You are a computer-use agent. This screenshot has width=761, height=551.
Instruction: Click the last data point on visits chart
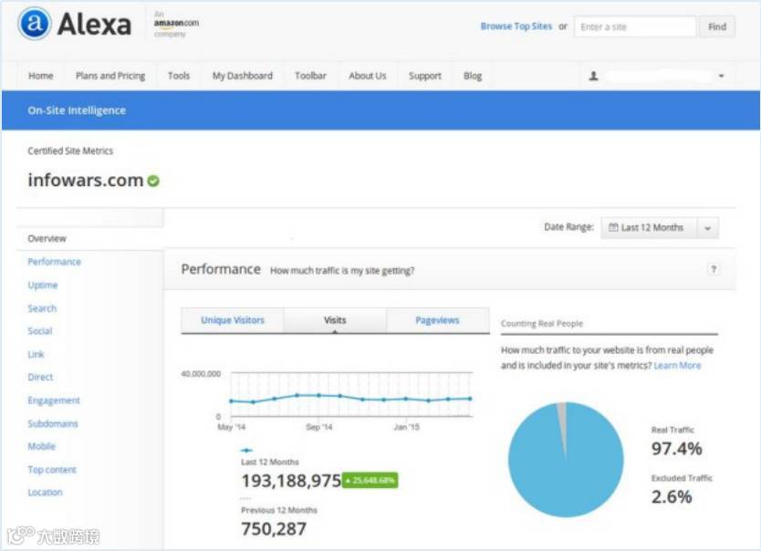(470, 399)
